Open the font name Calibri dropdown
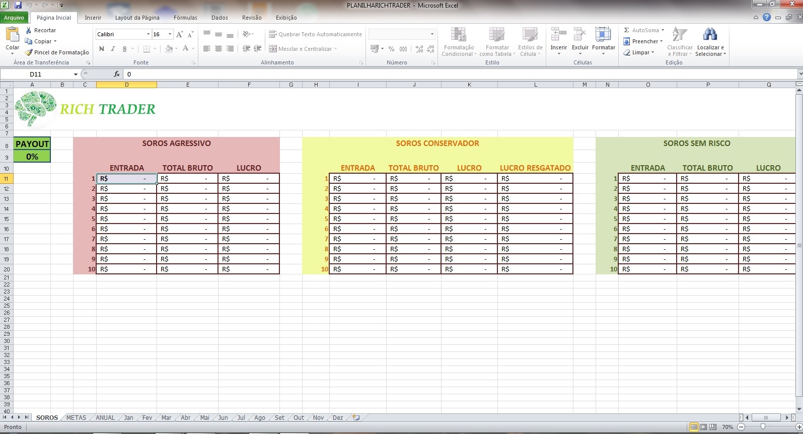Screen dimensions: 803x434 pos(148,34)
